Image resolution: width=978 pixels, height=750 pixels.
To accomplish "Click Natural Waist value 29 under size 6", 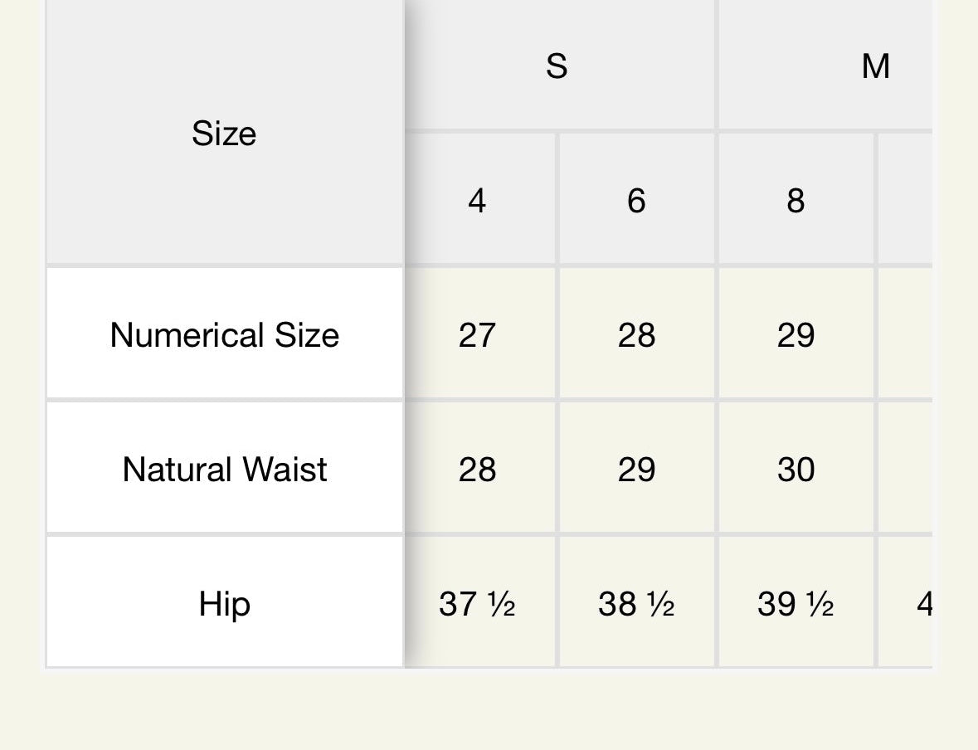I will (x=636, y=470).
